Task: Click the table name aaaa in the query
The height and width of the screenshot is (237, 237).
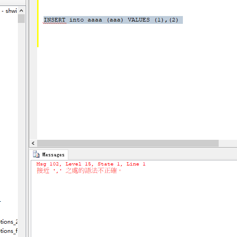Action: (x=95, y=20)
